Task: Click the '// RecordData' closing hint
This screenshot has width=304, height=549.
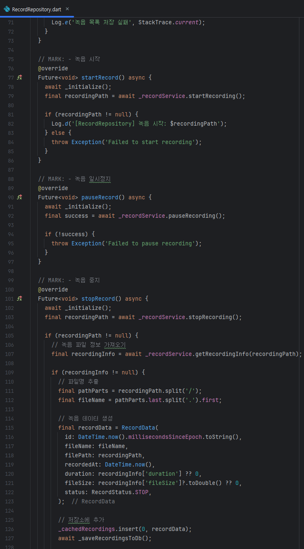Action: [x=93, y=501]
